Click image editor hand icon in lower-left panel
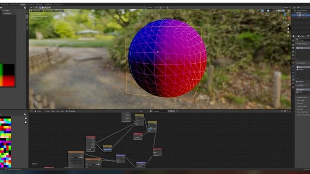 click(26, 122)
